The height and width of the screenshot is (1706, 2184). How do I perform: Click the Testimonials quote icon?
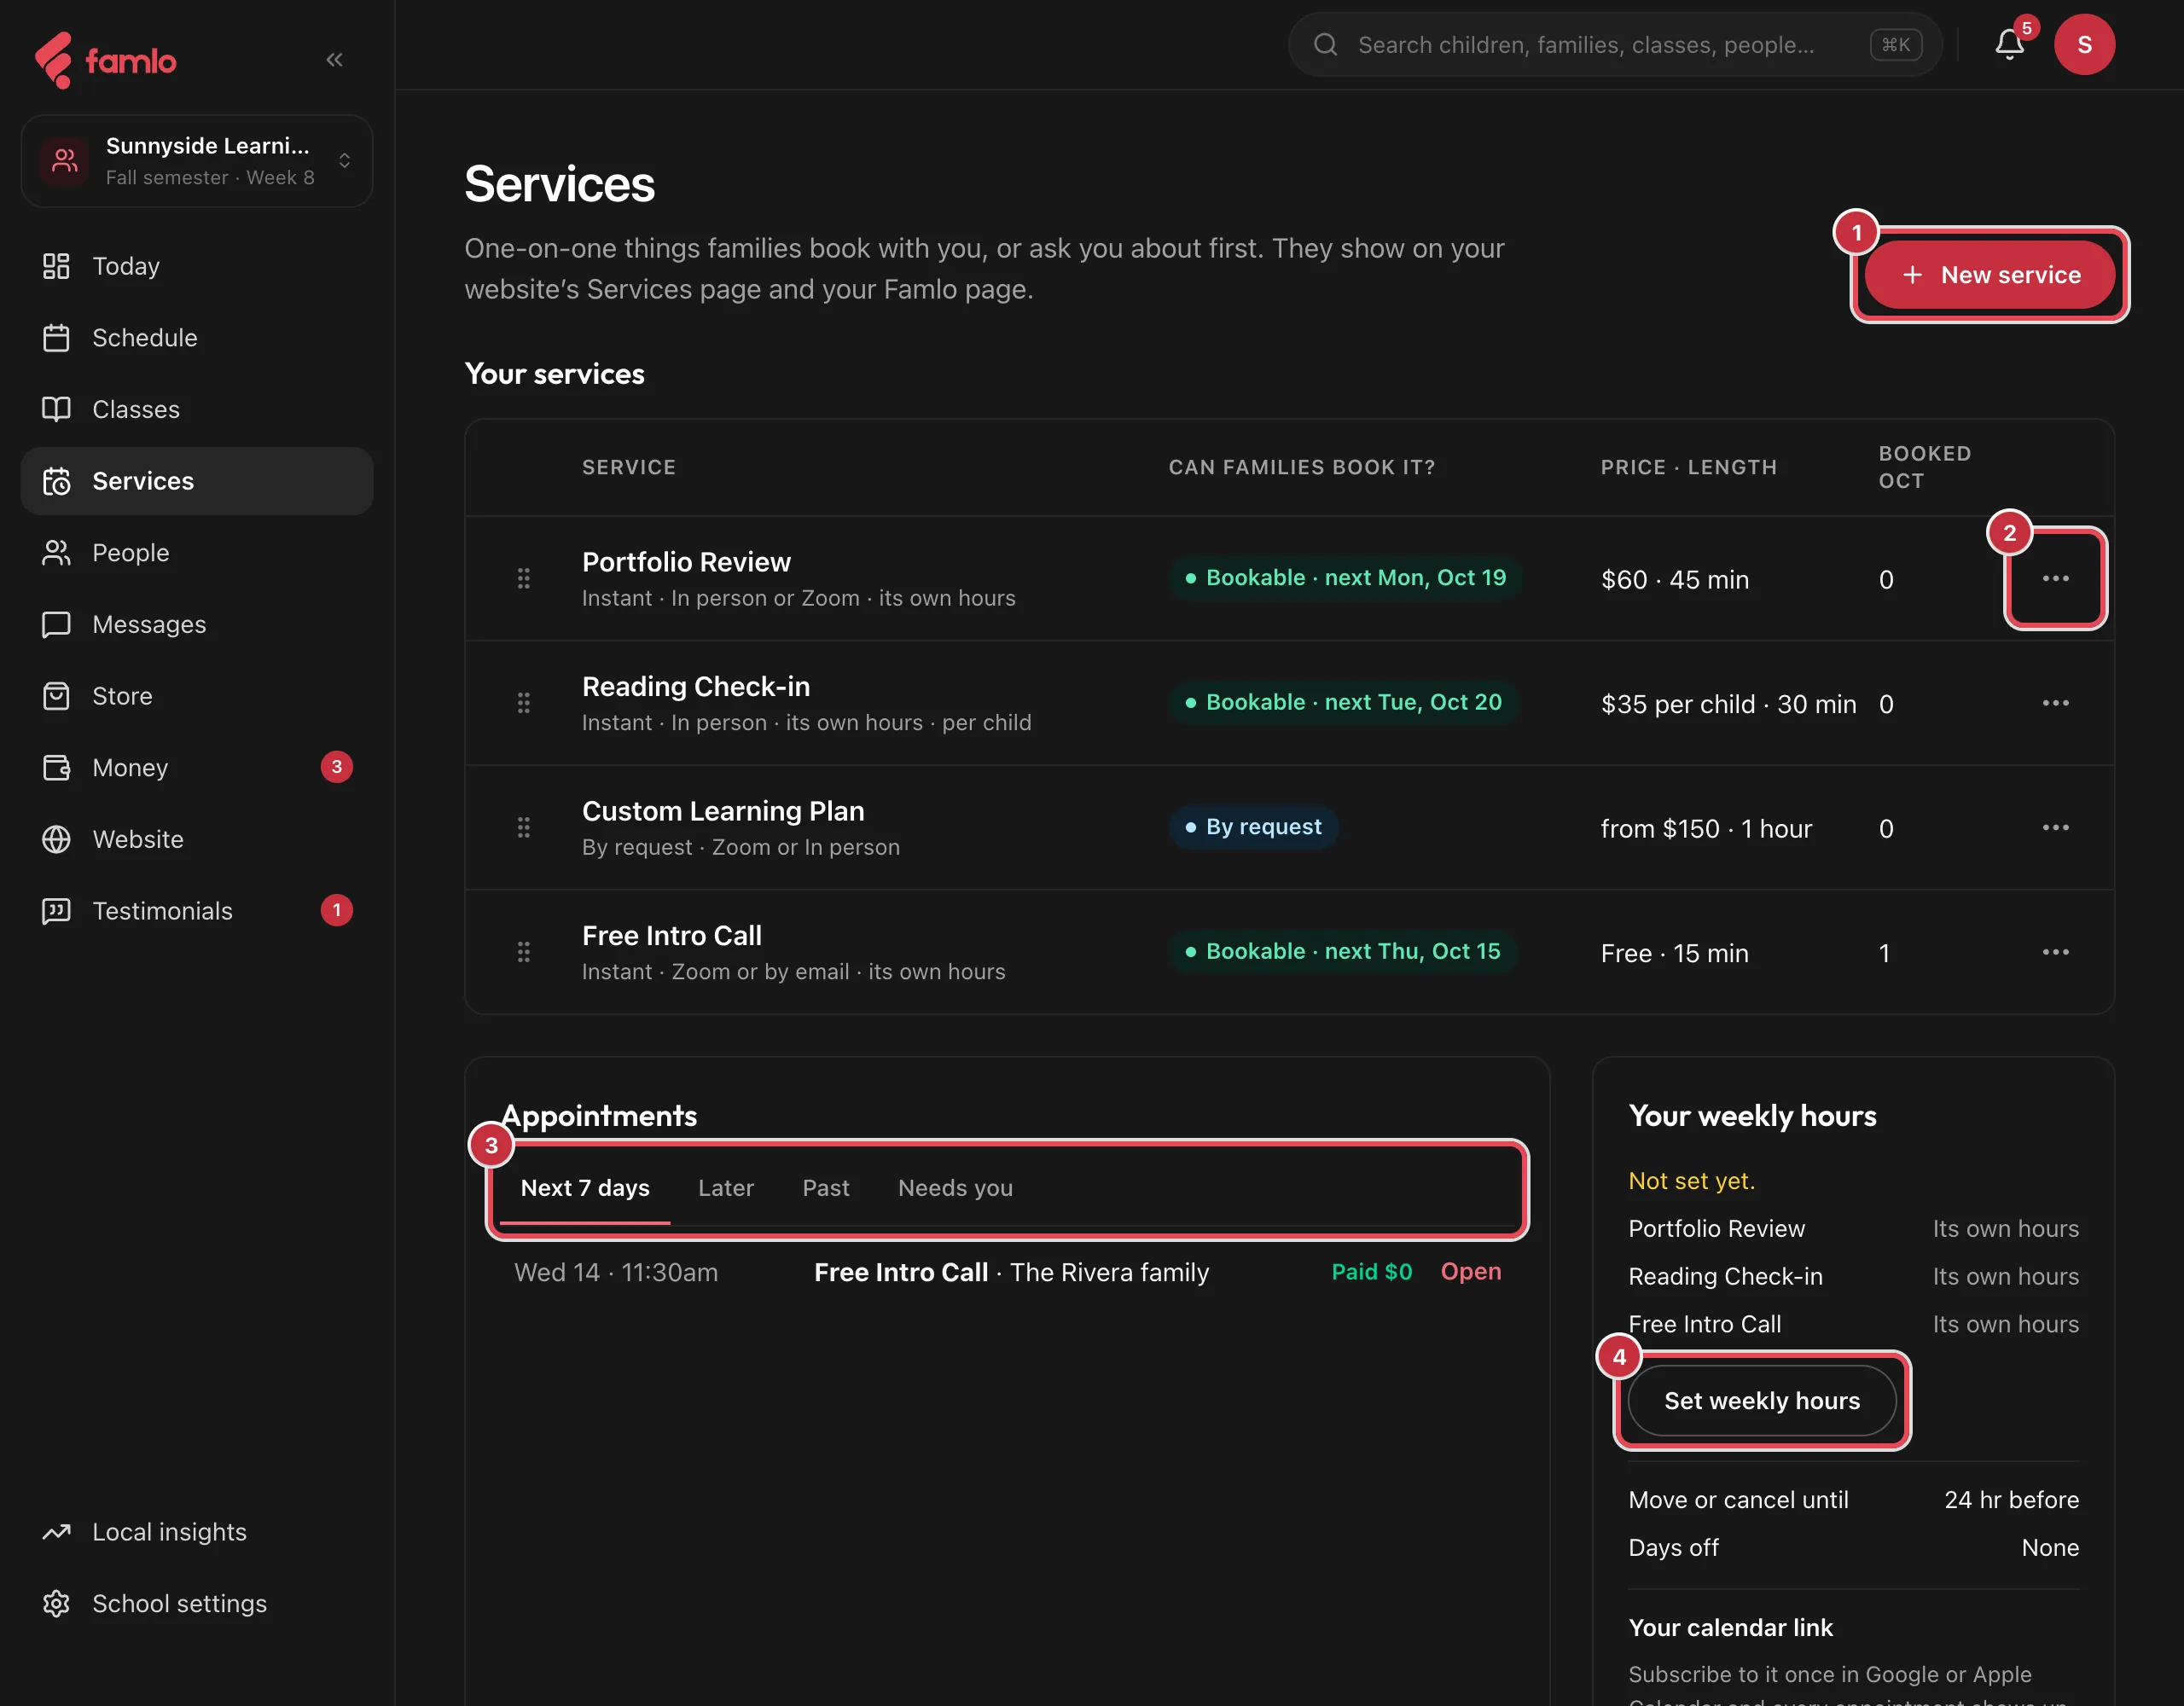[x=56, y=911]
